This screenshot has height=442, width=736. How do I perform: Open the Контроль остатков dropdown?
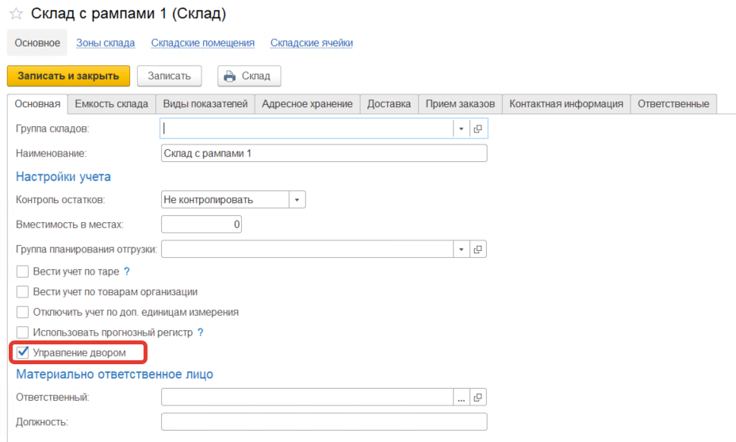(297, 200)
